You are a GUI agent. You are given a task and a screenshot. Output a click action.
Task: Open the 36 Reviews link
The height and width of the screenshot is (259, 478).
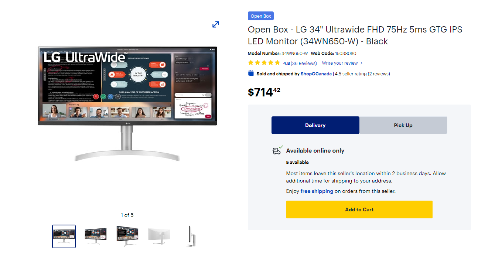[304, 63]
